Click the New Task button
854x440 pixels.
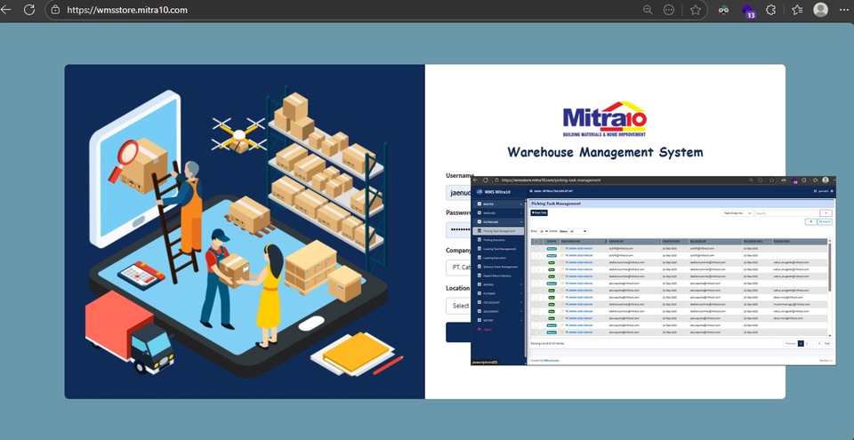pyautogui.click(x=539, y=213)
